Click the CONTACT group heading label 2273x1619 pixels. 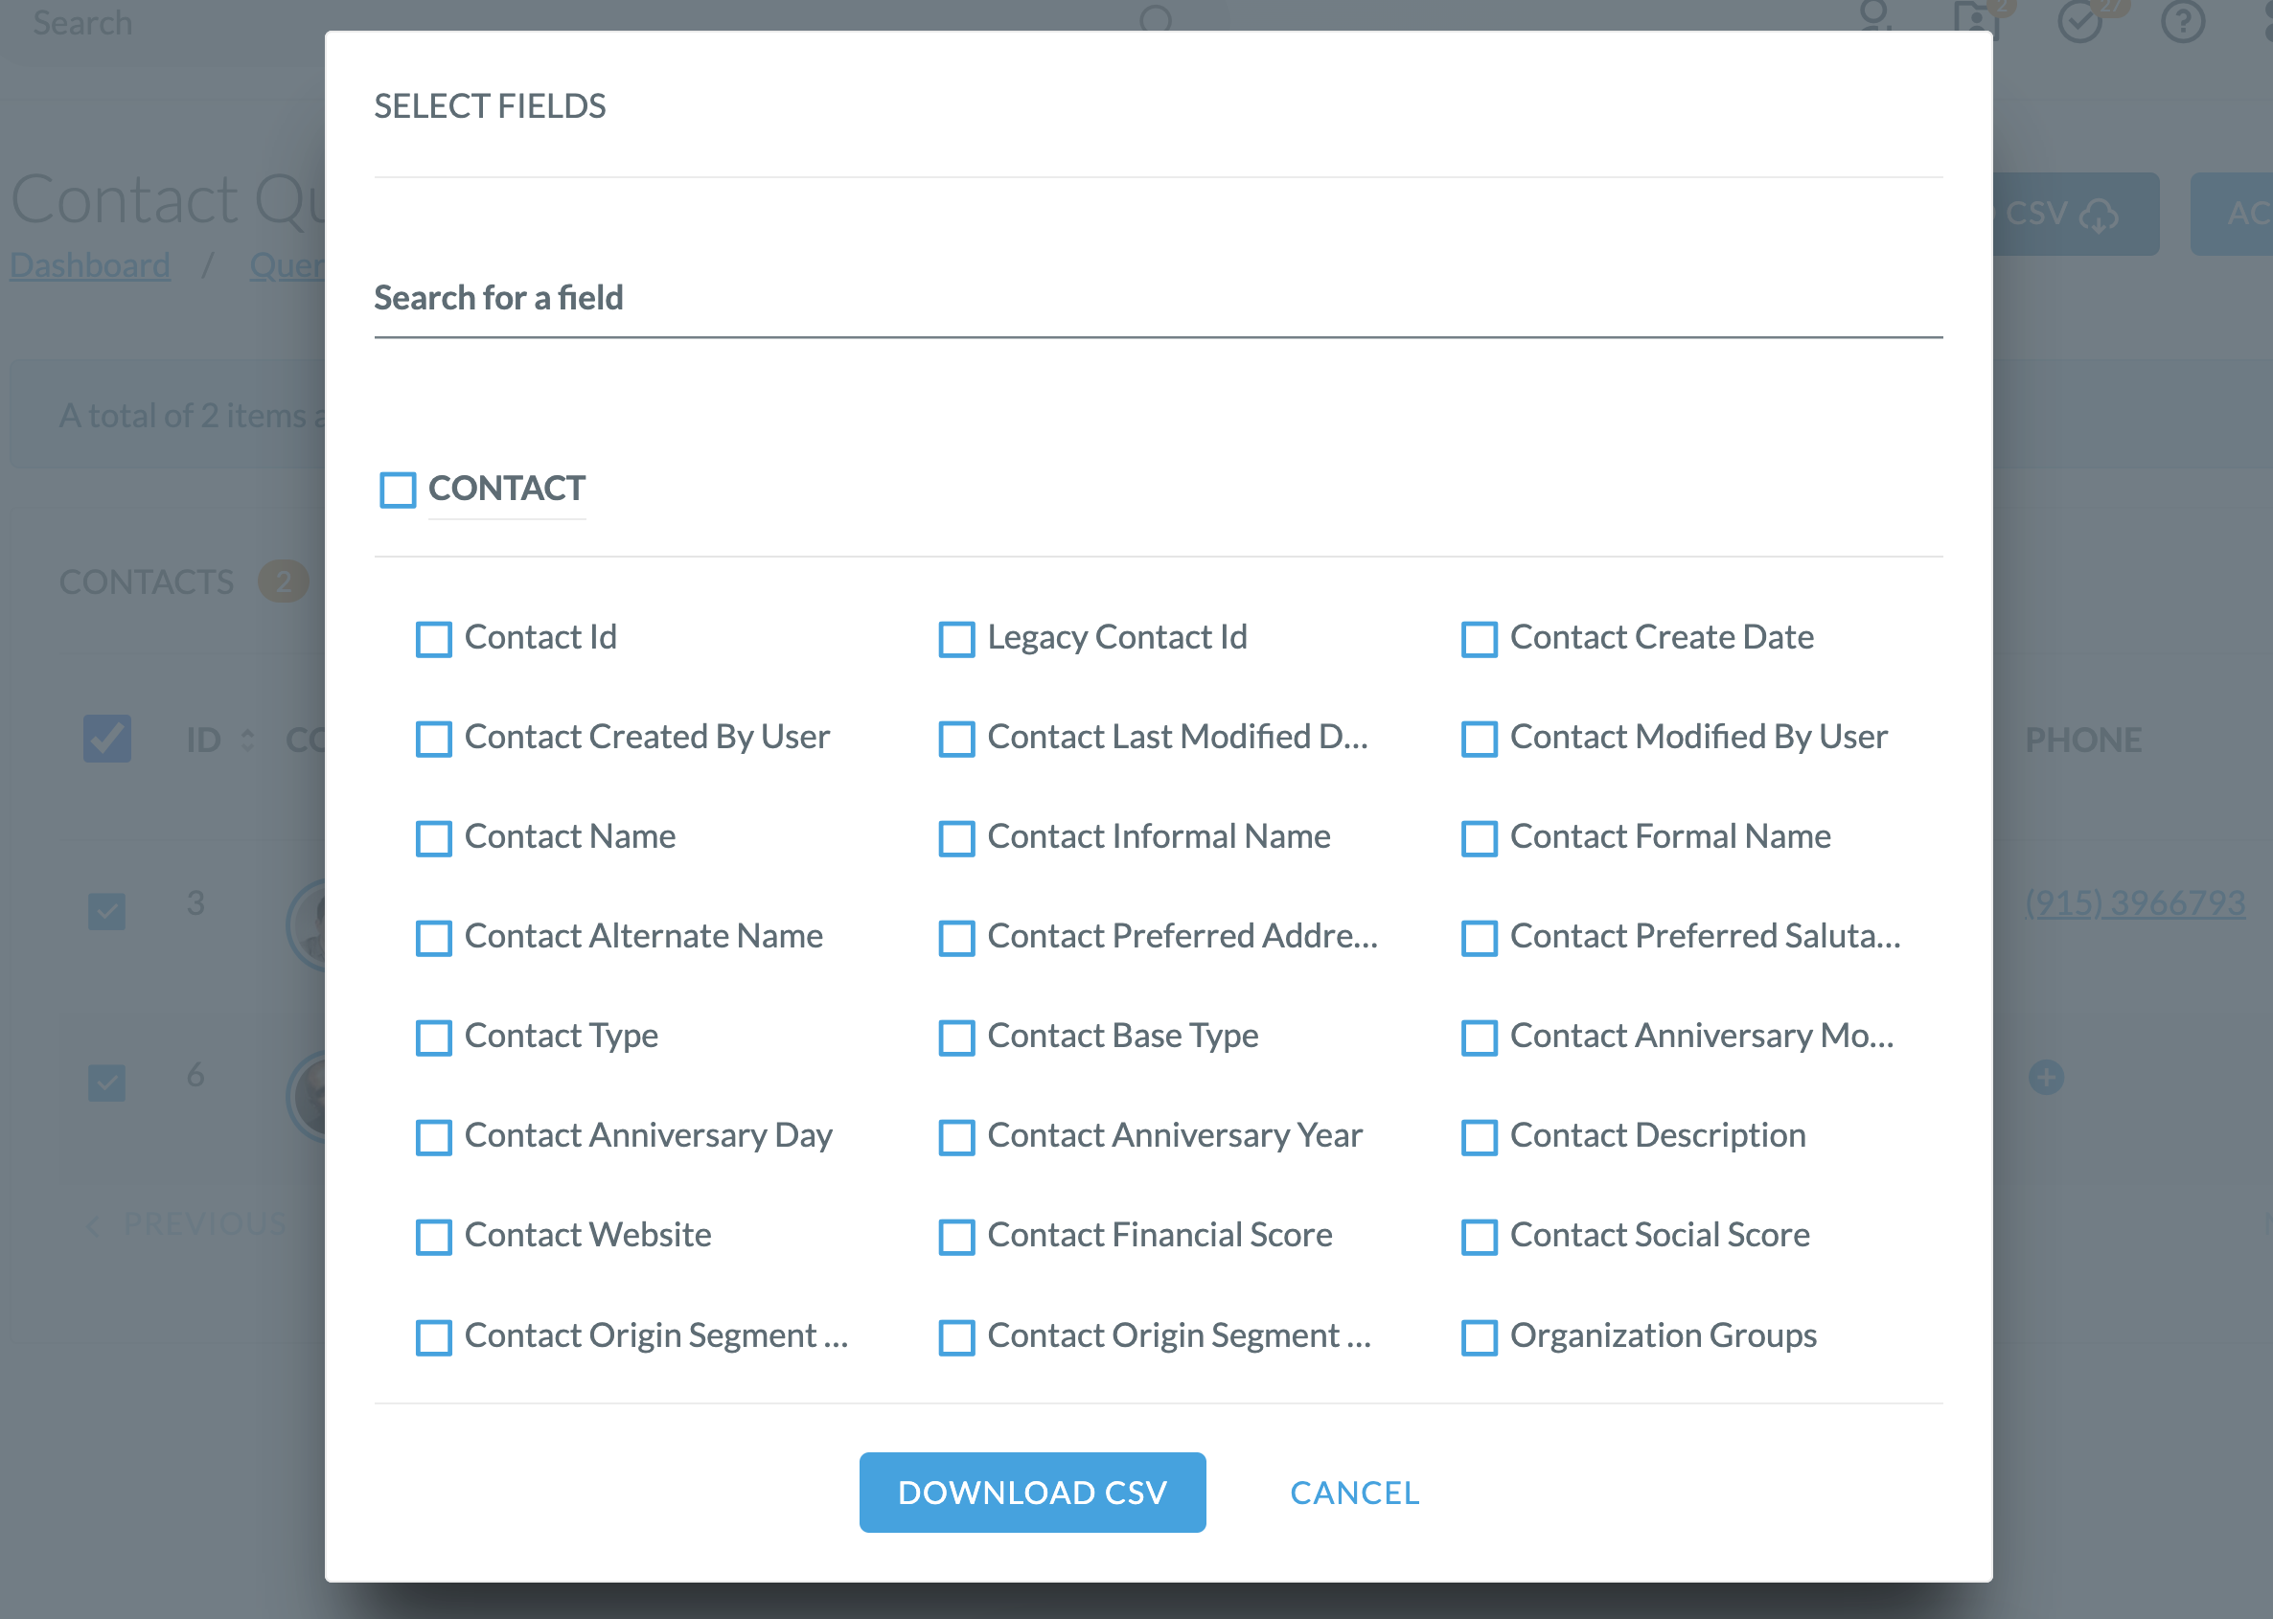click(x=506, y=489)
